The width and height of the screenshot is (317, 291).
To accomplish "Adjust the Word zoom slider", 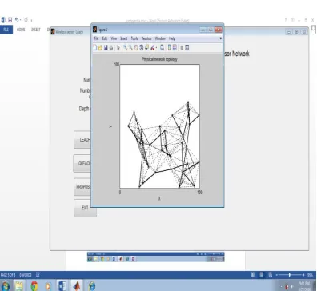I will [290, 274].
